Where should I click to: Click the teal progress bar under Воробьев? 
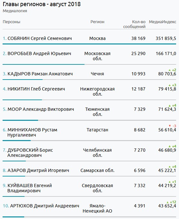pyautogui.click(x=44, y=64)
